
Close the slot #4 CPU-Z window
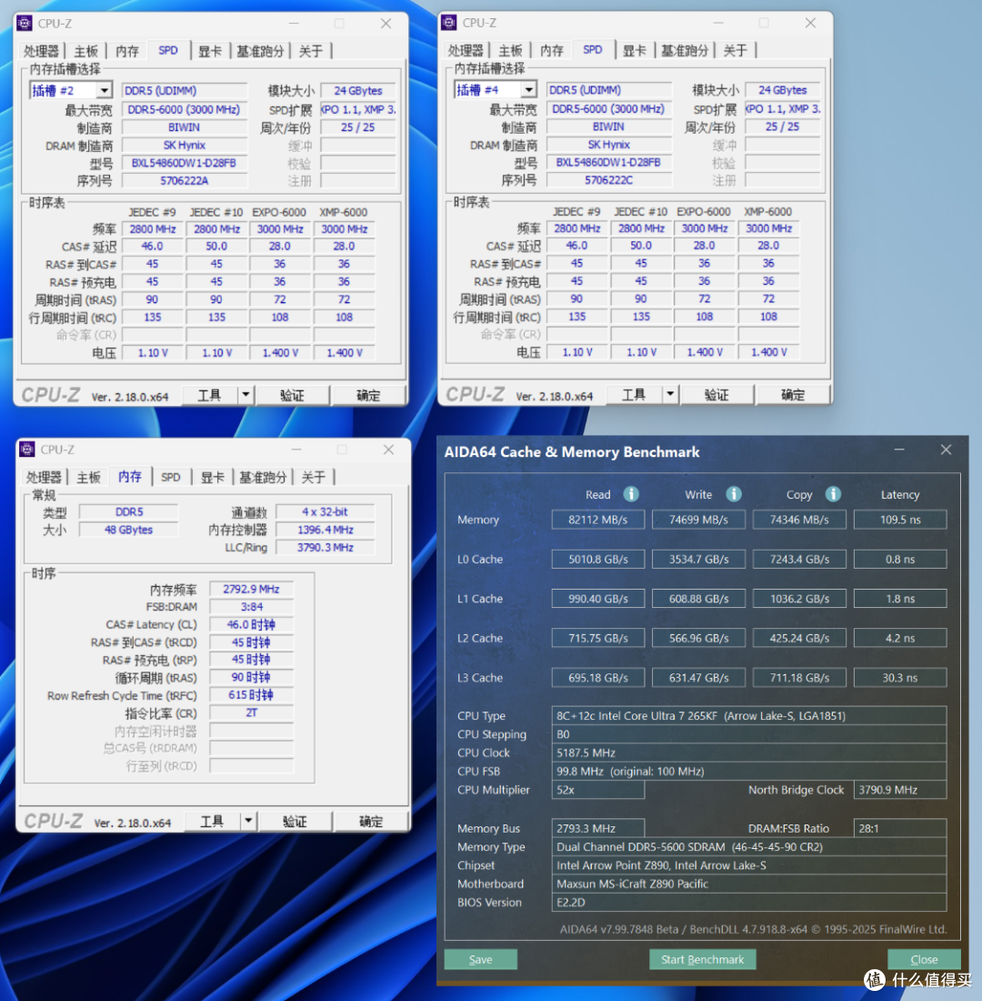[810, 23]
